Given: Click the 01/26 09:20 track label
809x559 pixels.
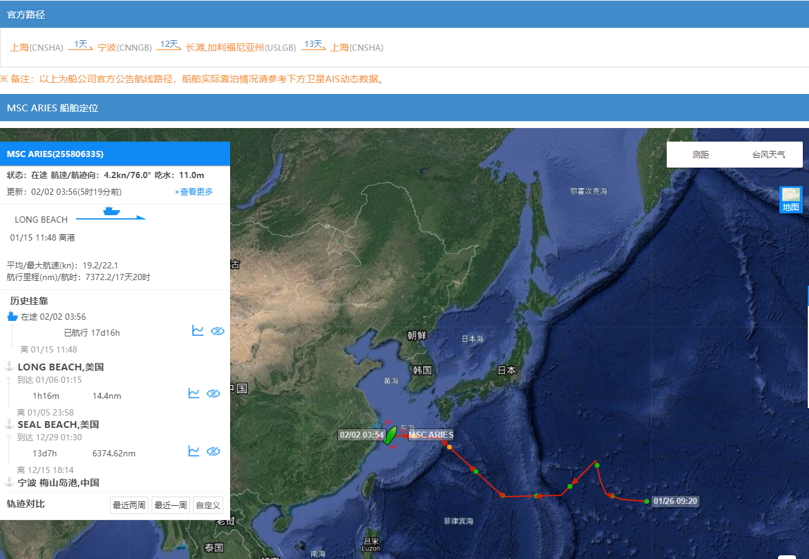Looking at the screenshot, I should (x=675, y=501).
